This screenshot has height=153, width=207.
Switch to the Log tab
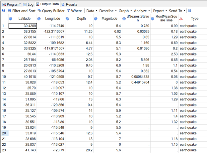[x=28, y=4]
